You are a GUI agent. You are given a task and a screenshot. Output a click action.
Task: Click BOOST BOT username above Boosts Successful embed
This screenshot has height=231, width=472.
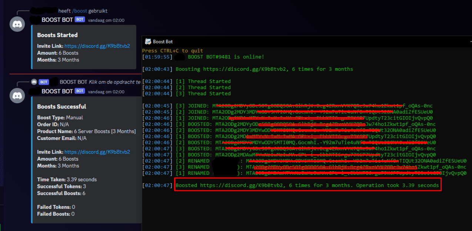tap(57, 91)
